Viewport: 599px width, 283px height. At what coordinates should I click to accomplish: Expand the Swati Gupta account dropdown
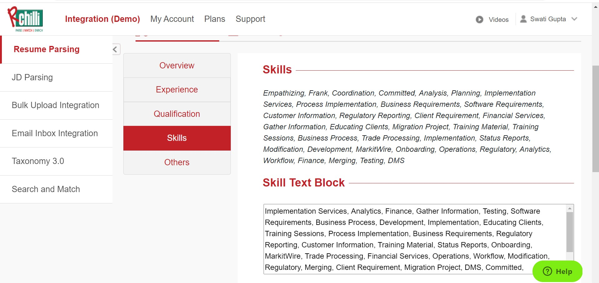coord(574,19)
